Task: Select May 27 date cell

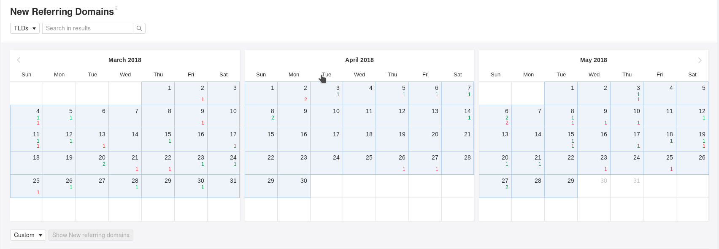Action: [x=495, y=186]
